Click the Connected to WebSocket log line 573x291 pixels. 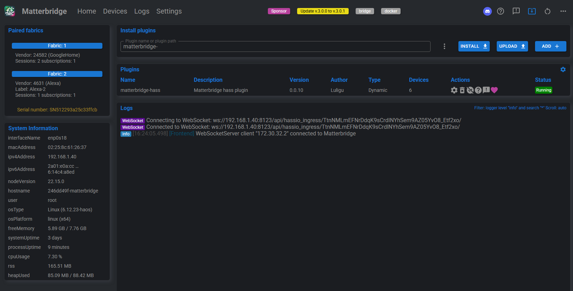point(290,127)
